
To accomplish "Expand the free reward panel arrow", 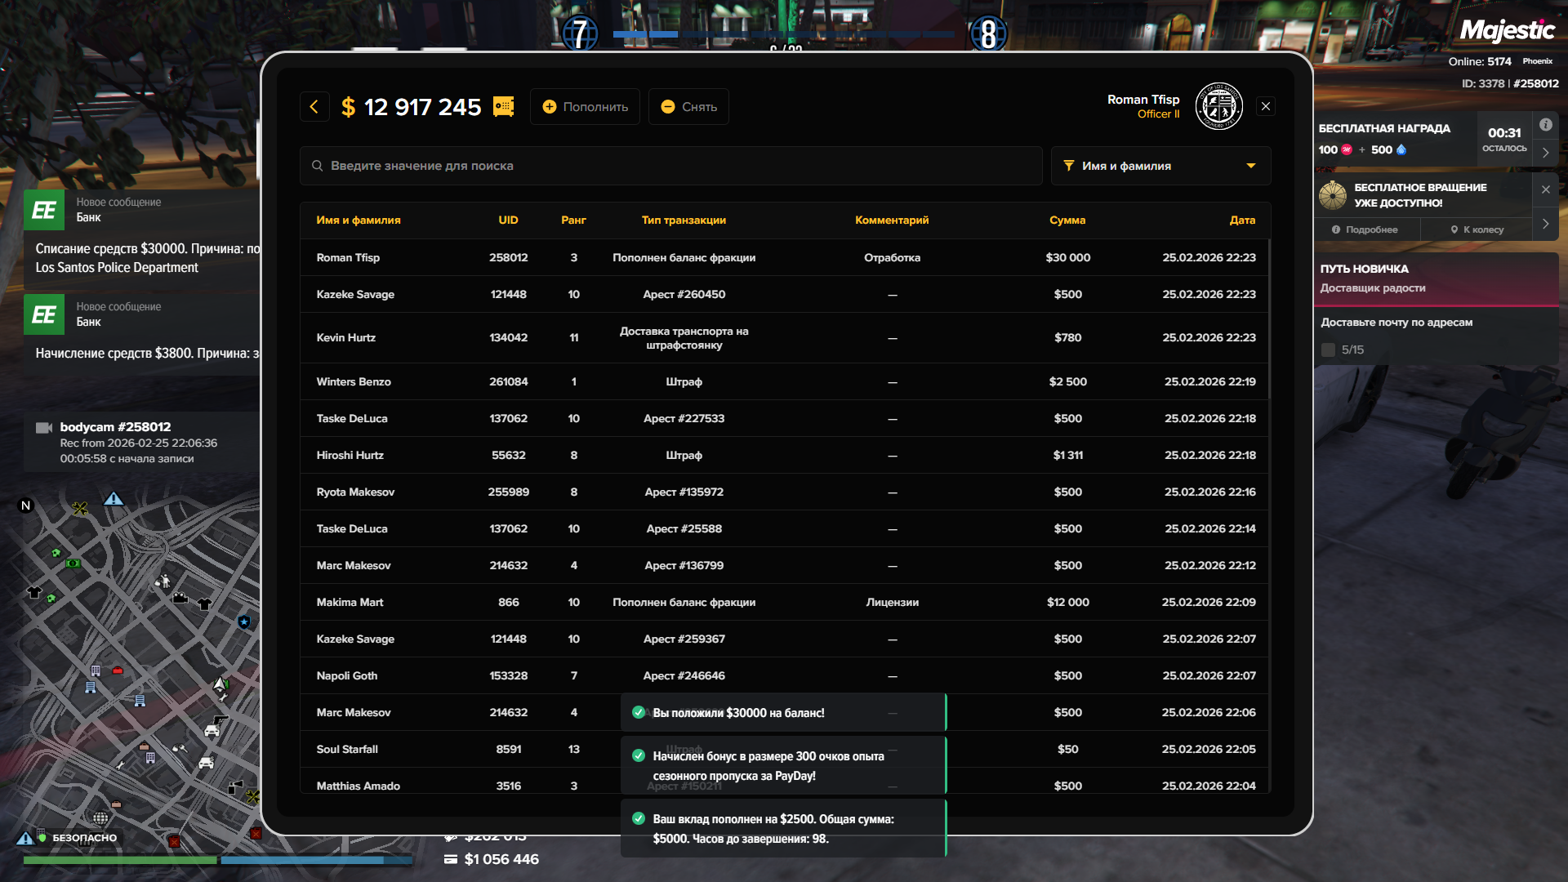I will pos(1545,153).
